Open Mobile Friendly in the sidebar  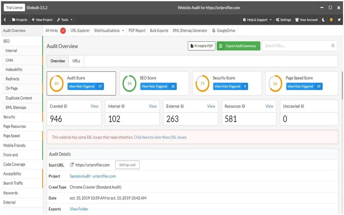(x=21, y=145)
